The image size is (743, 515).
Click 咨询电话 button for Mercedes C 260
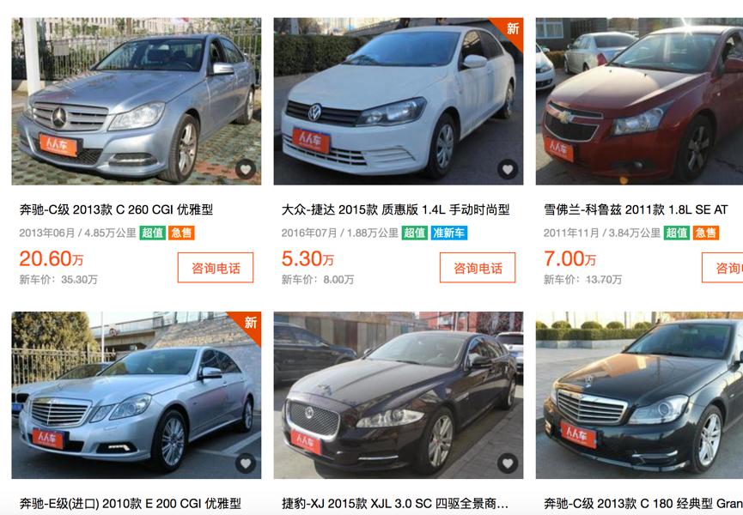216,268
